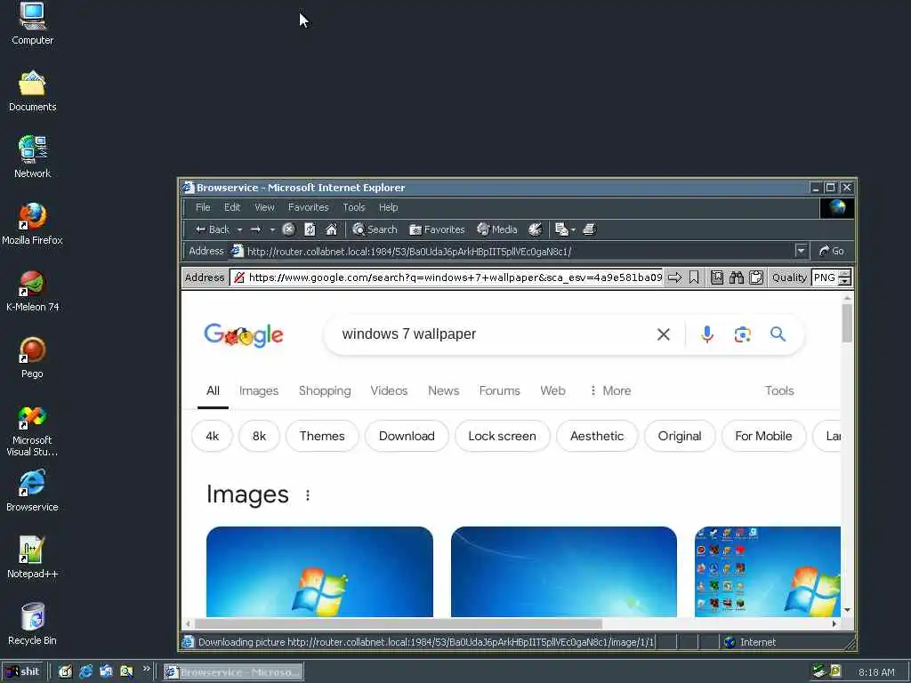Open the Favorites pane from toolbar
The width and height of the screenshot is (911, 683).
click(x=437, y=229)
